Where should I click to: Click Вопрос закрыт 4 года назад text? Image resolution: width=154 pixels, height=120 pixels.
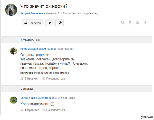pos(80,13)
